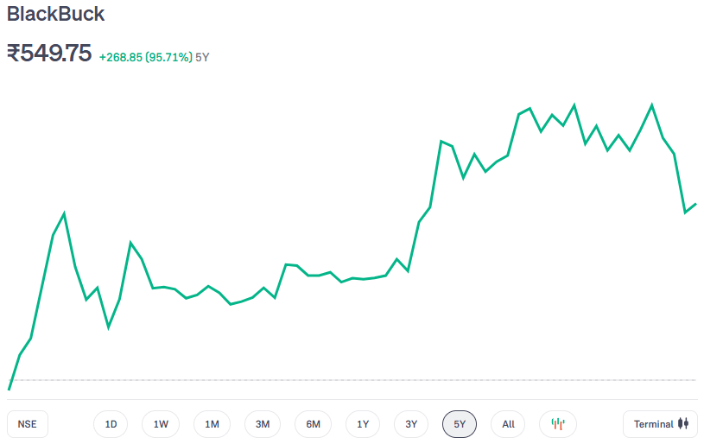
Task: Click the starting point of the green line
Action: (9, 390)
